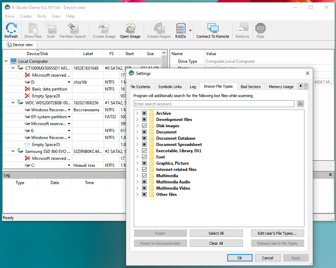Click the Cancel button
This screenshot has width=336, height=268.
pyautogui.click(x=267, y=258)
